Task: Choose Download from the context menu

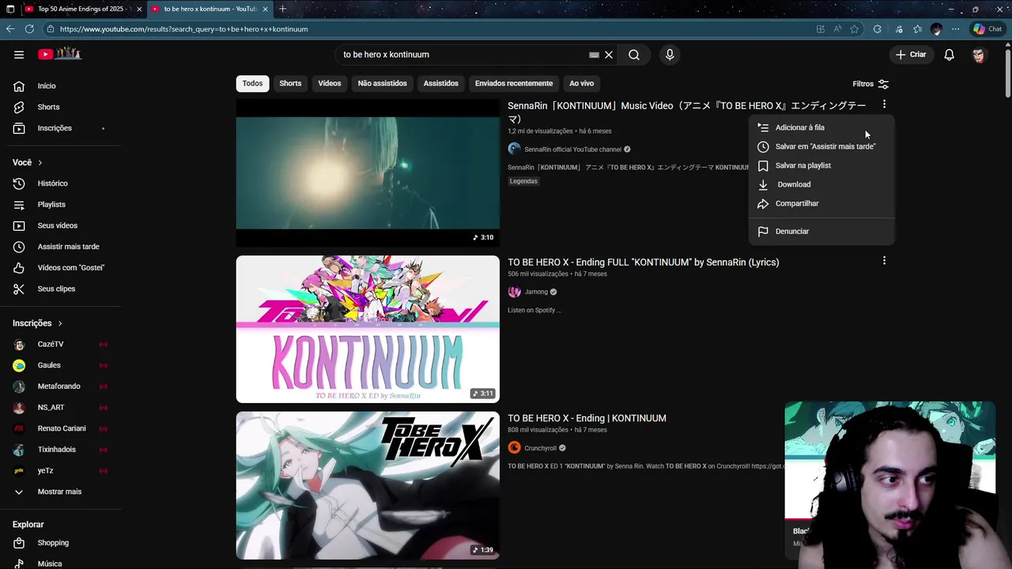Action: 821,184
